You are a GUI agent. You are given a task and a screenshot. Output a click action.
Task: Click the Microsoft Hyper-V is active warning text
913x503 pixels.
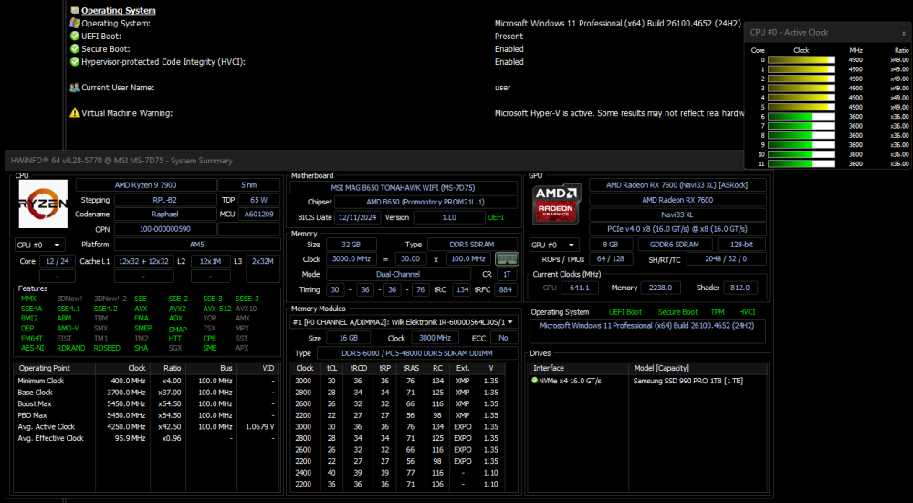pyautogui.click(x=620, y=113)
